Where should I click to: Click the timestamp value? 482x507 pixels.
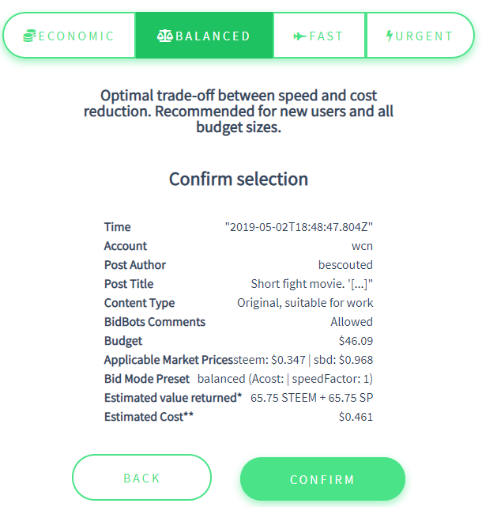tap(299, 227)
